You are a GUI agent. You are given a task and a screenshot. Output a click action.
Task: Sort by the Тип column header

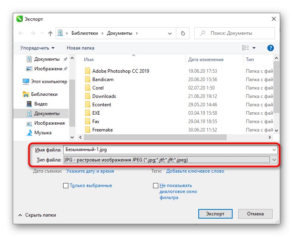click(250, 60)
